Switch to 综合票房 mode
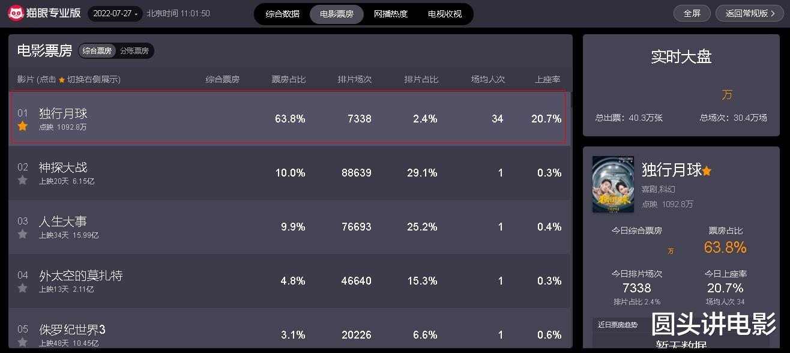790x353 pixels. click(97, 51)
